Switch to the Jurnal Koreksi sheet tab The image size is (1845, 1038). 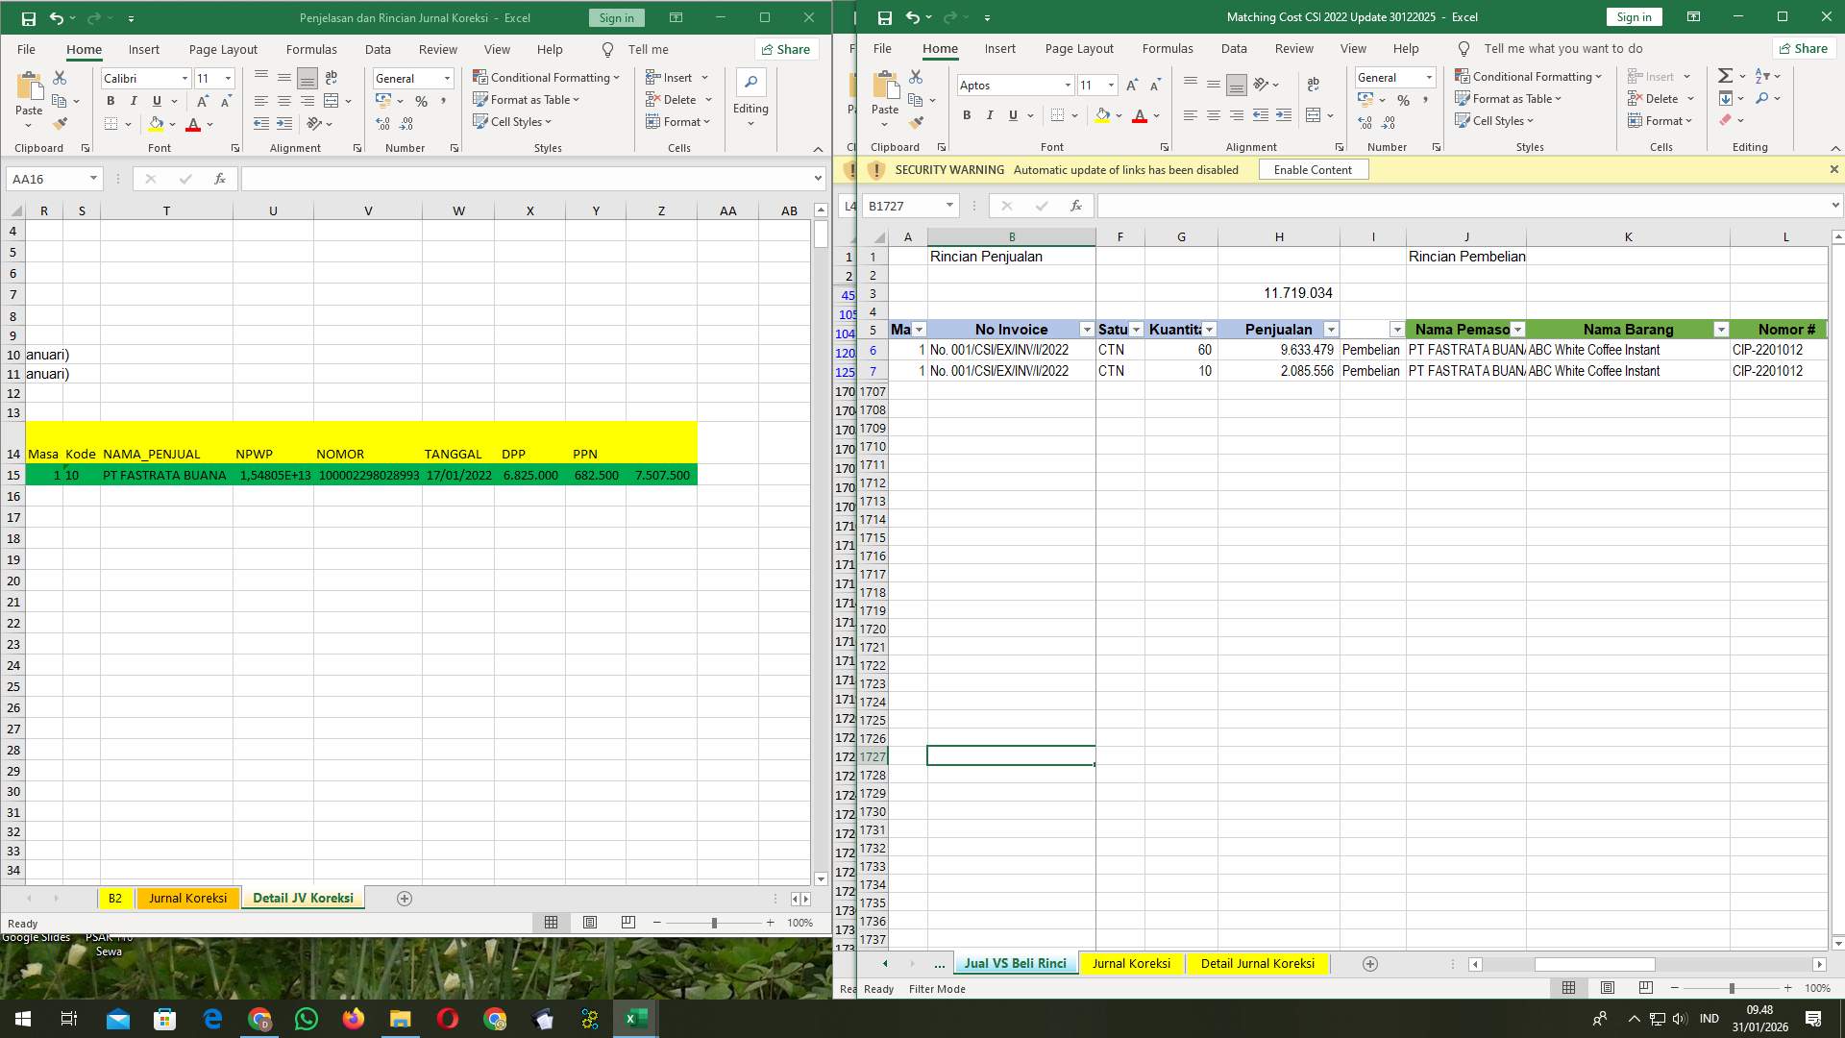click(1133, 963)
